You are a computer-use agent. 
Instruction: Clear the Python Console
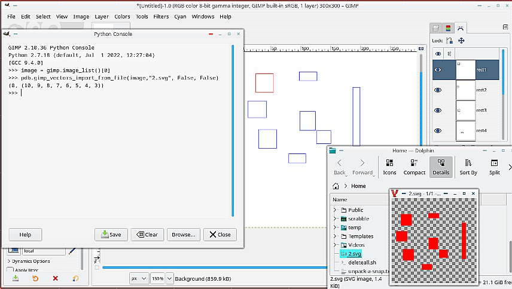[x=147, y=235]
